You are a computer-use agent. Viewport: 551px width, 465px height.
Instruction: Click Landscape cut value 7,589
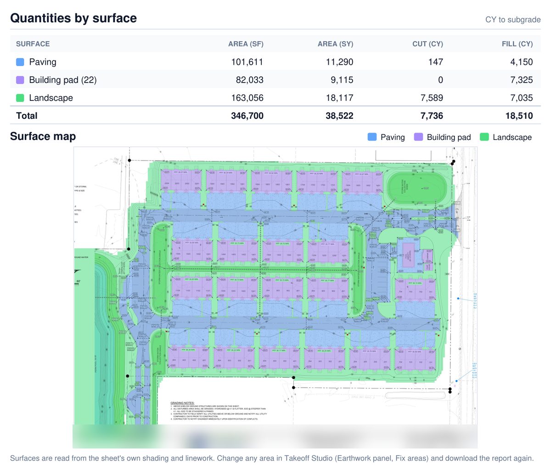[432, 98]
